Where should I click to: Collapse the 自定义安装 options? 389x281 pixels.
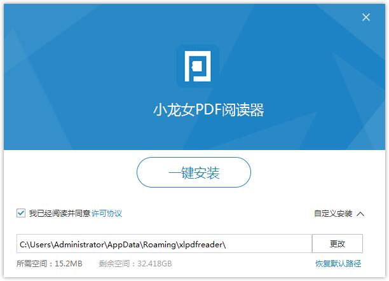click(x=333, y=214)
